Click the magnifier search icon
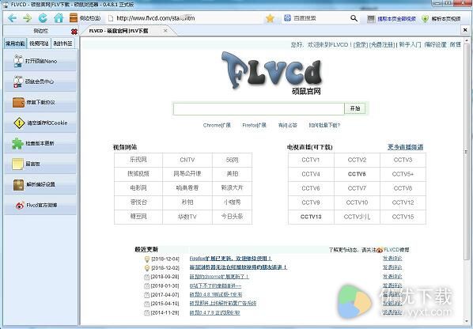 pyautogui.click(x=354, y=18)
